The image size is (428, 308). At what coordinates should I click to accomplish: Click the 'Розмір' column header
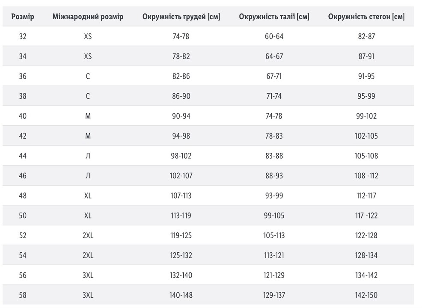(x=23, y=17)
